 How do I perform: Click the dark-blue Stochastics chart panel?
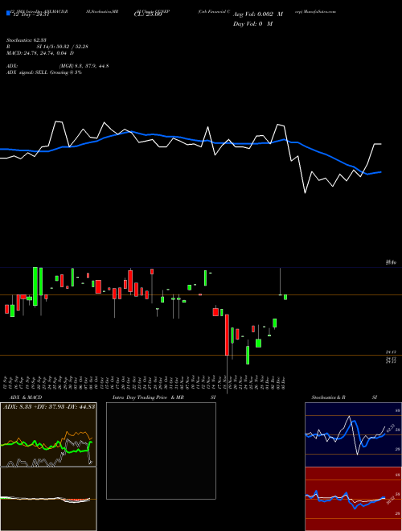tap(353, 434)
